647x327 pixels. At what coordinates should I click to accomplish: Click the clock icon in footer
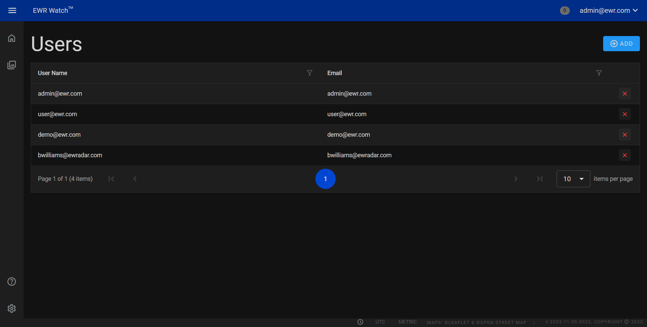(360, 322)
